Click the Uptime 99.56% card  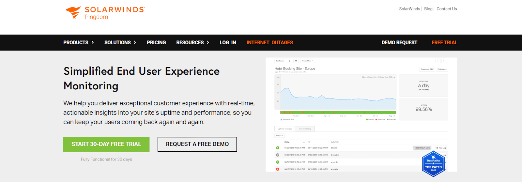tap(424, 109)
